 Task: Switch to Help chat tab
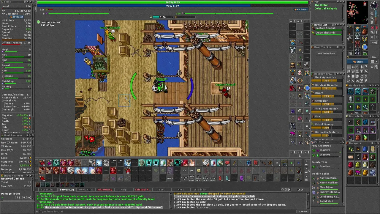[124, 190]
